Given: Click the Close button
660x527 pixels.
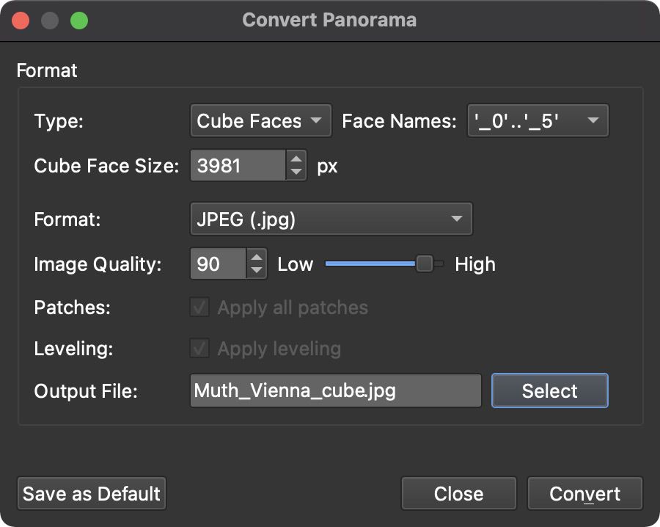Looking at the screenshot, I should point(458,493).
